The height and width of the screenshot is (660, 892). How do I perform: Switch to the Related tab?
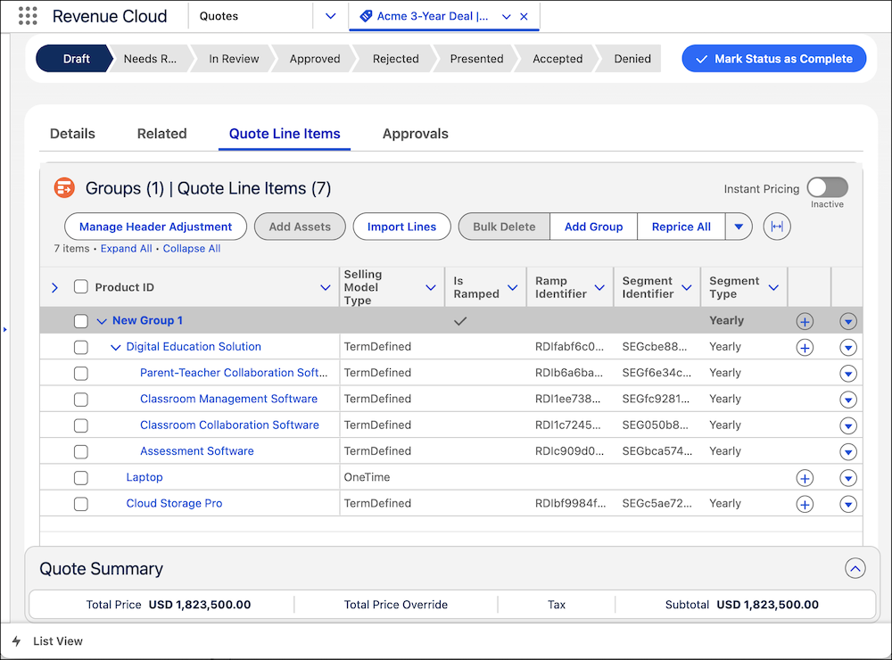pos(162,134)
